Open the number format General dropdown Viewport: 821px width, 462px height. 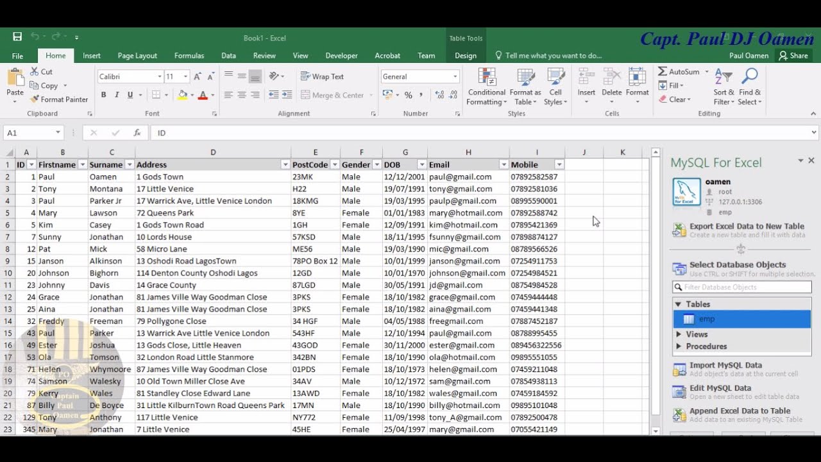(455, 76)
